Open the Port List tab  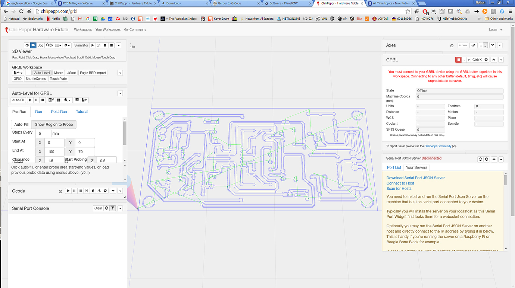[x=394, y=167]
